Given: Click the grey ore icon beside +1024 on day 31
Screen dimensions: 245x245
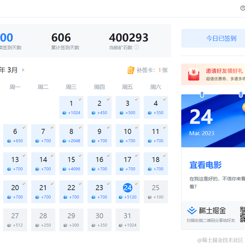Looking at the screenshot, I should tap(121, 225).
